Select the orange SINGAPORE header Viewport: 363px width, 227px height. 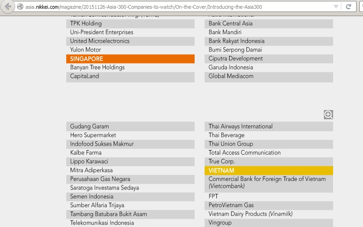click(x=130, y=59)
